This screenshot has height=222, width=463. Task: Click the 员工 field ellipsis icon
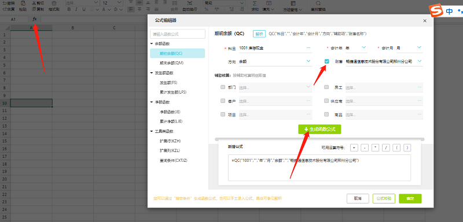coord(420,87)
